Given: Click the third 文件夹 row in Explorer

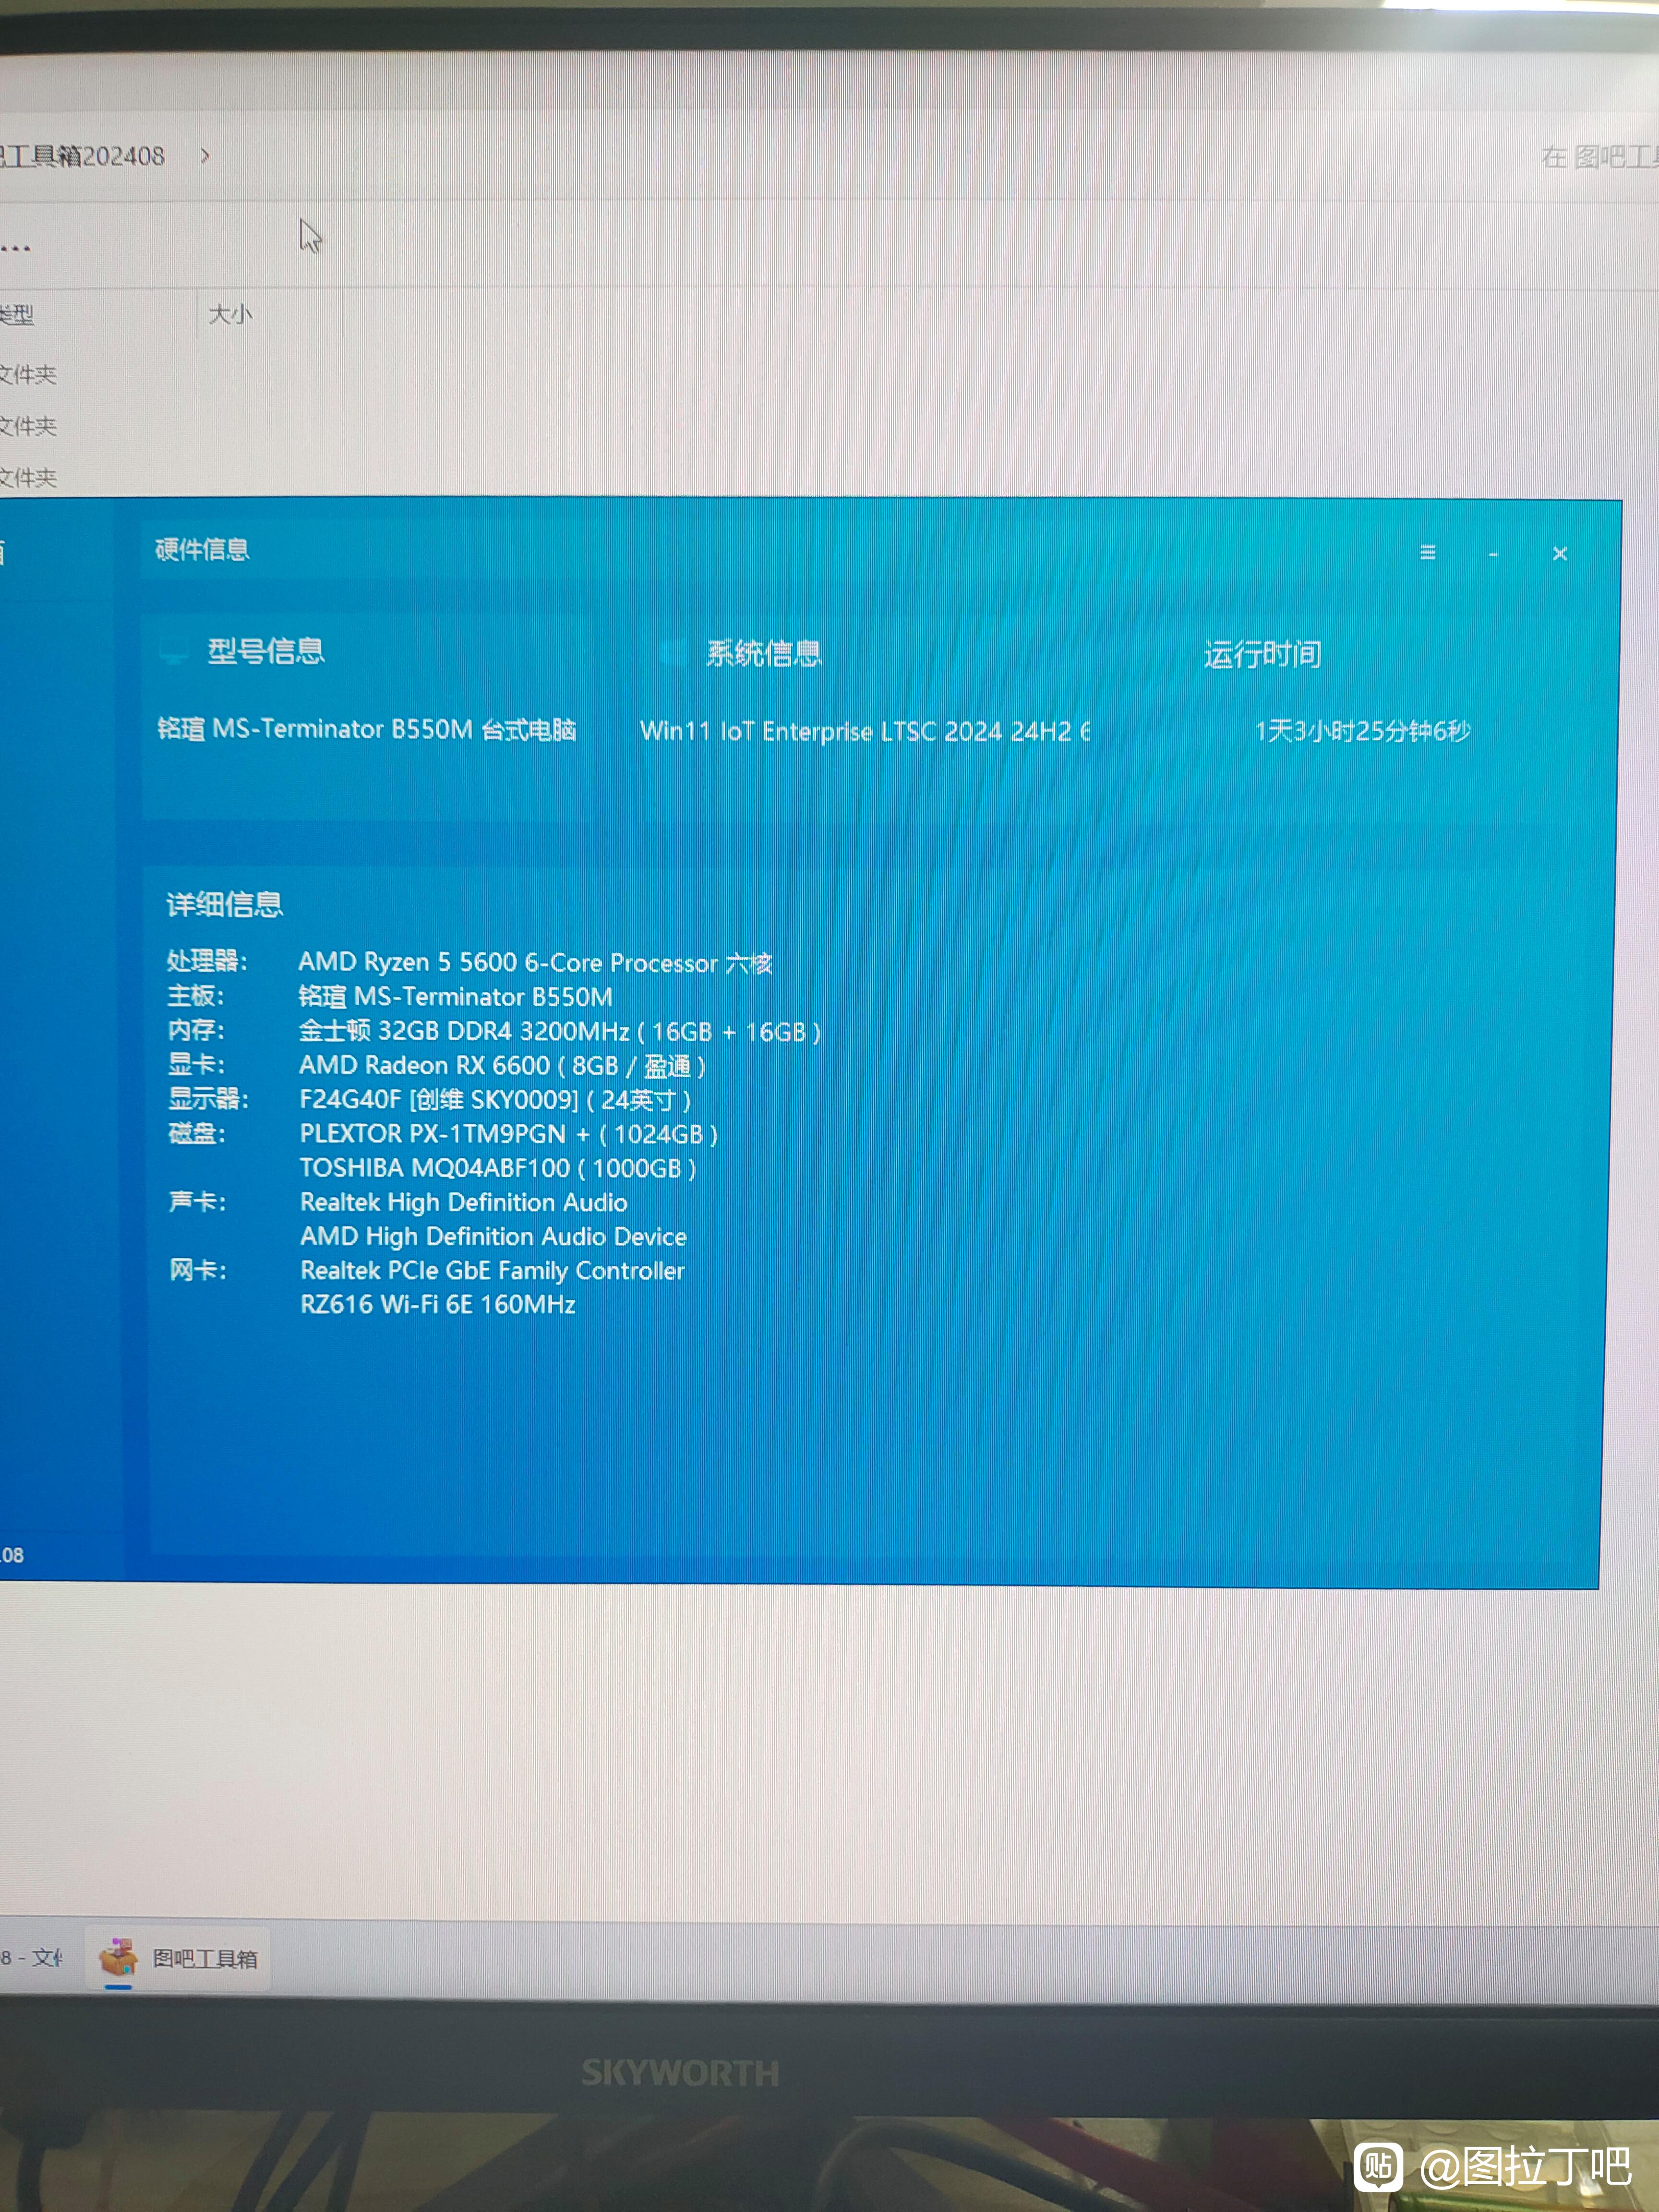Looking at the screenshot, I should click(x=28, y=478).
